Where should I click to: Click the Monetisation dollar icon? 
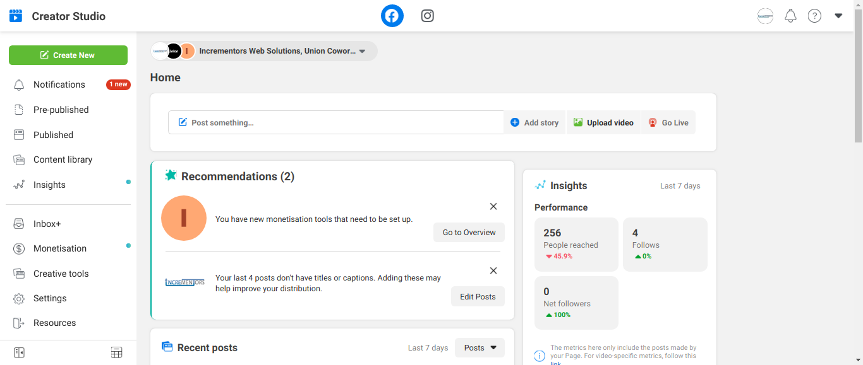point(19,248)
